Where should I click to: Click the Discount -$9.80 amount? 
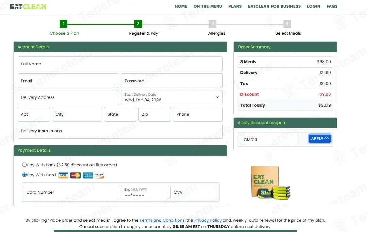[x=324, y=94]
